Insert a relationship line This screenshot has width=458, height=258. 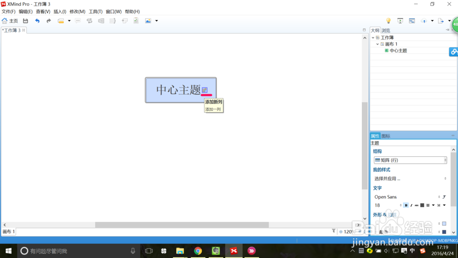(x=89, y=21)
